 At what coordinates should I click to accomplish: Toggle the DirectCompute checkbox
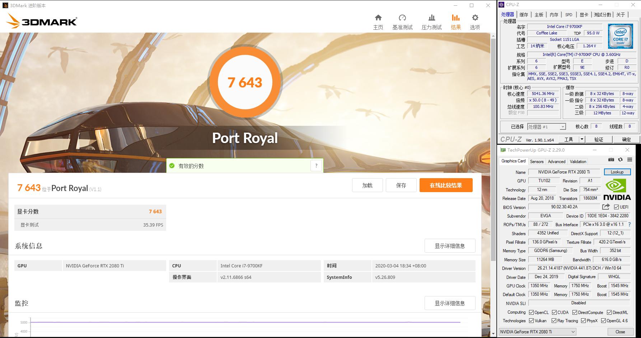(575, 312)
